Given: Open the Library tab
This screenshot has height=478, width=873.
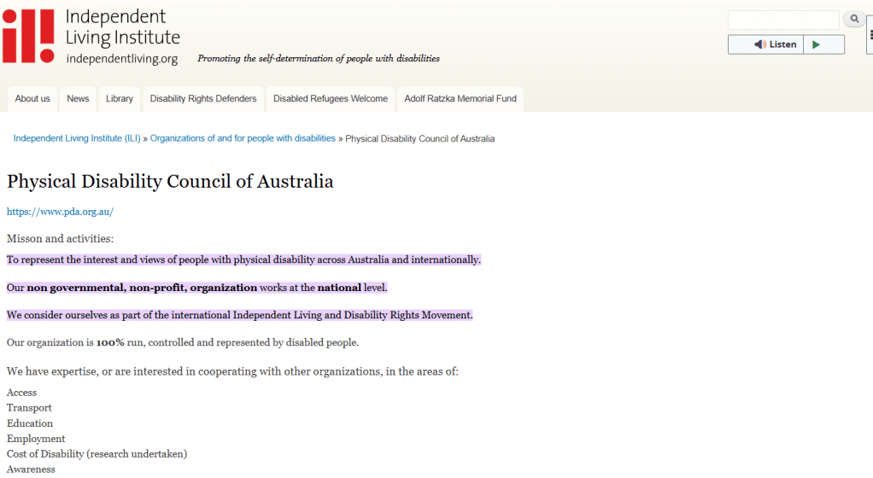Looking at the screenshot, I should point(120,99).
